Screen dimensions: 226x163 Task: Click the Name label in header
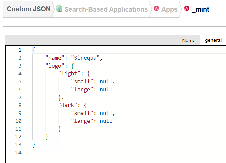(189, 41)
